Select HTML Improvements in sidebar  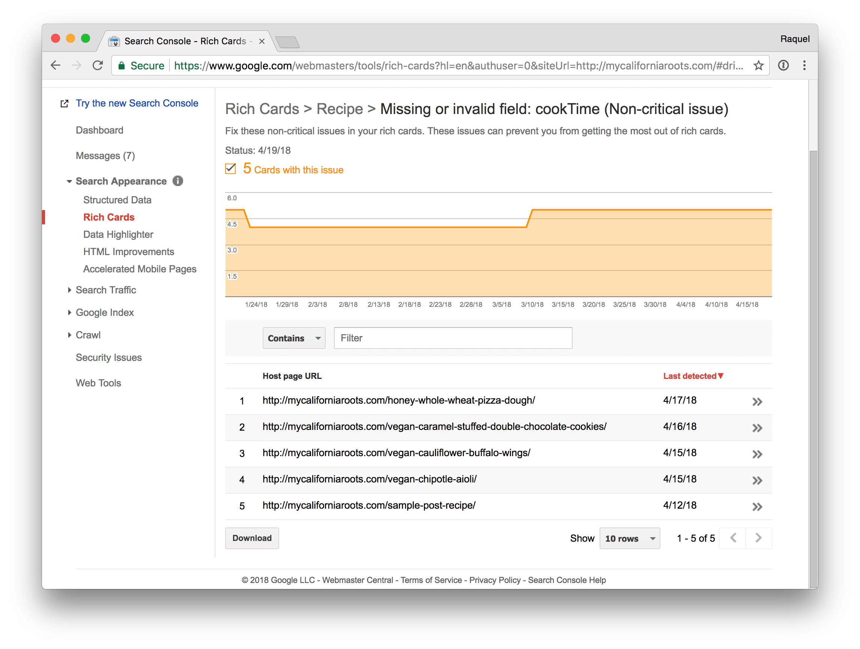[x=129, y=252]
